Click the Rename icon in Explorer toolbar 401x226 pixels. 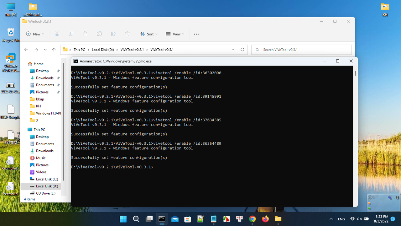pos(99,34)
